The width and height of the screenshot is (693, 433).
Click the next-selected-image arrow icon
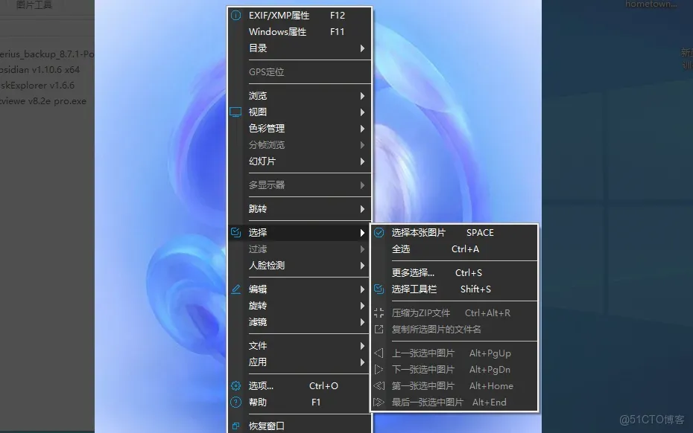coord(379,369)
